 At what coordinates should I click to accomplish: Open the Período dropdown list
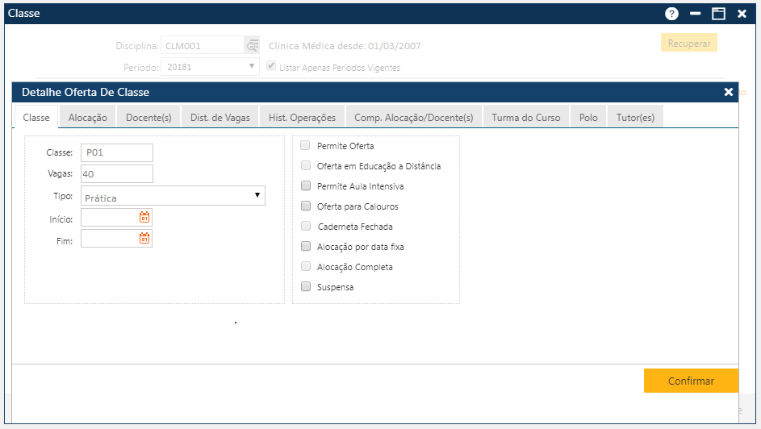pos(210,67)
